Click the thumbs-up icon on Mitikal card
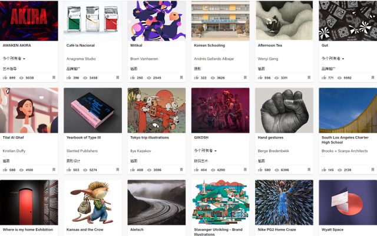377x236 pixels. [x=133, y=77]
